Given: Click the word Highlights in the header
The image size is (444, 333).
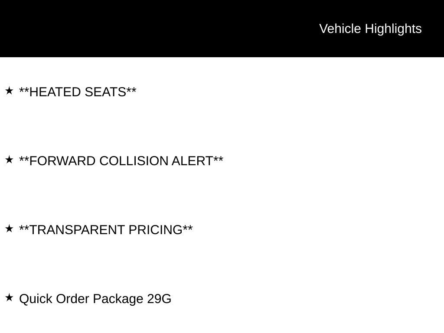Looking at the screenshot, I should tap(393, 29).
